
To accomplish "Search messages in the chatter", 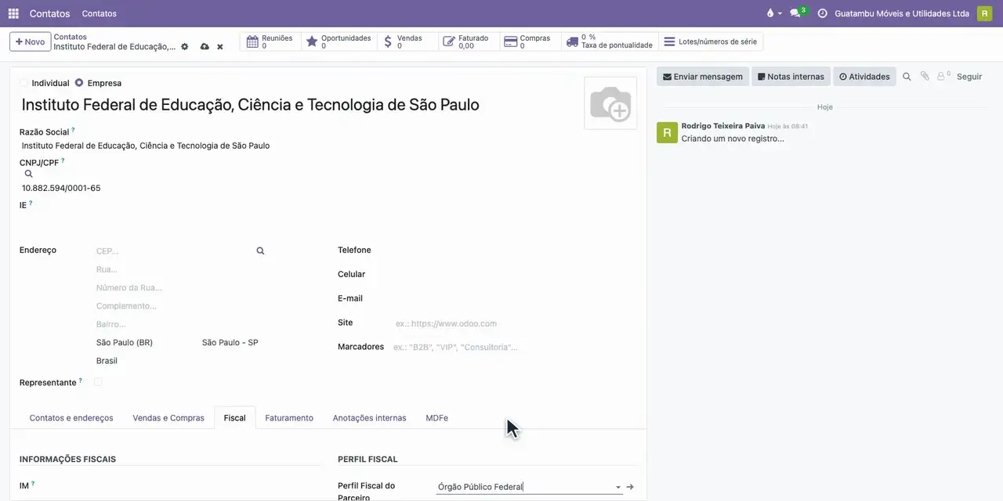I will pyautogui.click(x=907, y=77).
